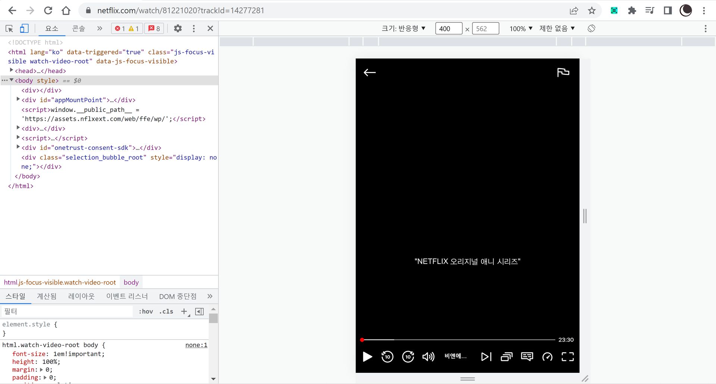Image resolution: width=716 pixels, height=384 pixels.
Task: Switch to the 요소 tab
Action: pyautogui.click(x=52, y=28)
